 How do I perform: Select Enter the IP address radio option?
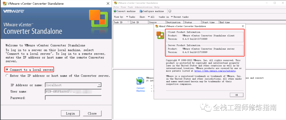[7, 76]
